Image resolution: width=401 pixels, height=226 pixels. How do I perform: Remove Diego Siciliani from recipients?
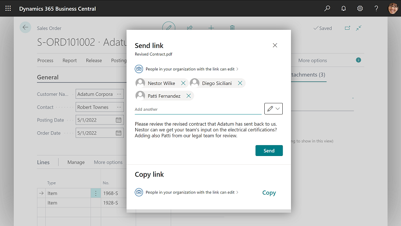coord(240,83)
